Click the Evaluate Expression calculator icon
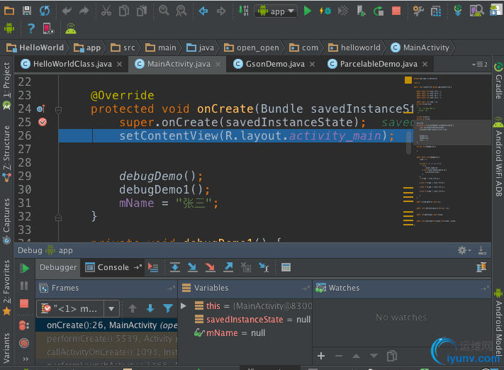Screen dimensions: 504x370 click(286, 267)
